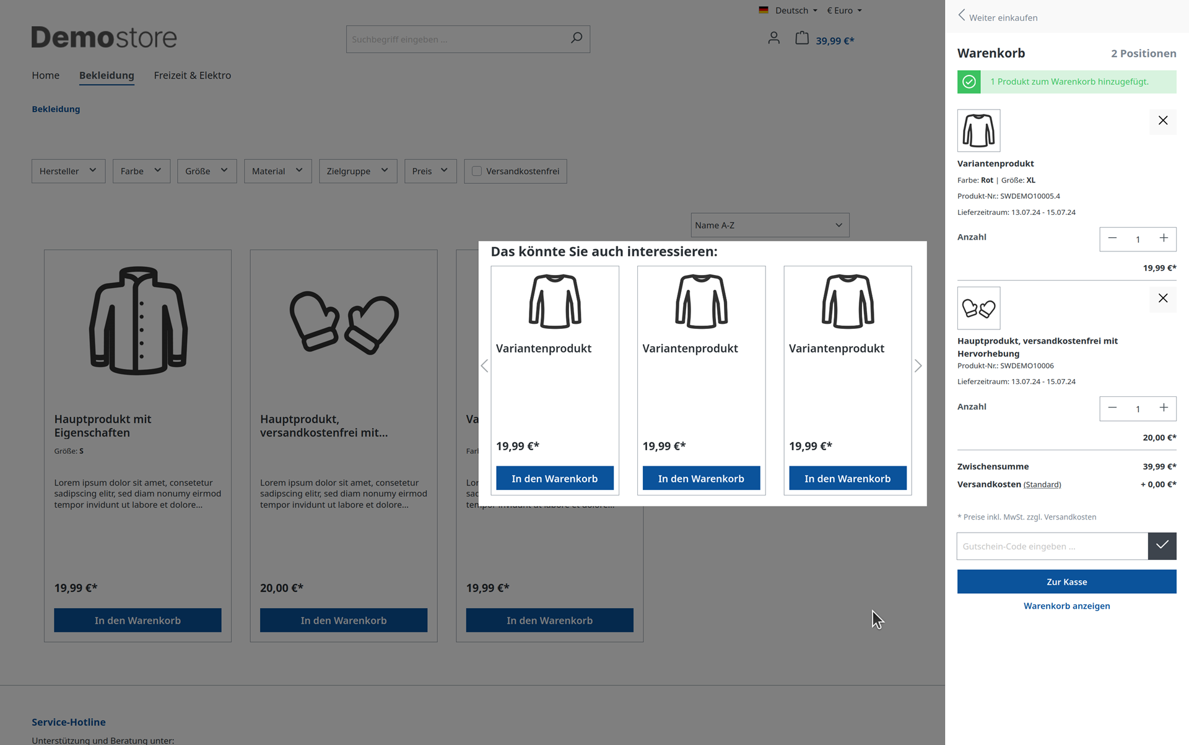The width and height of the screenshot is (1189, 745).
Task: Expand the Hersteller filter dropdown
Action: tap(68, 171)
